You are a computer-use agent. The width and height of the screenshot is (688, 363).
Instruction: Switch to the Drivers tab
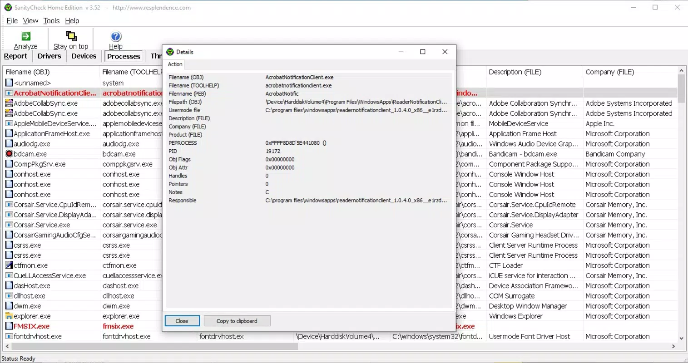[49, 56]
